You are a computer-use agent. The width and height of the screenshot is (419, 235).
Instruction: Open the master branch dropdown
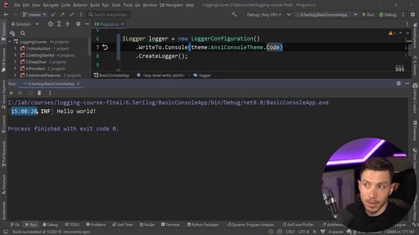[35, 14]
